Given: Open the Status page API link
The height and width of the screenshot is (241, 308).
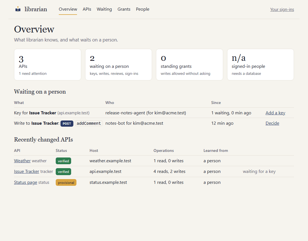Looking at the screenshot, I should tap(25, 182).
